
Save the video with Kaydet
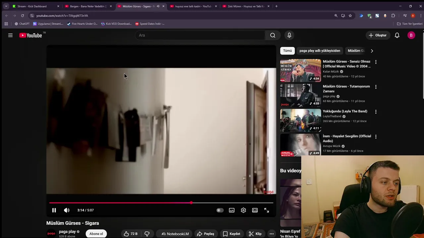point(231,234)
